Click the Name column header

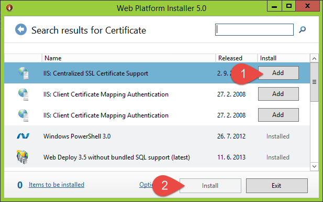click(x=129, y=58)
